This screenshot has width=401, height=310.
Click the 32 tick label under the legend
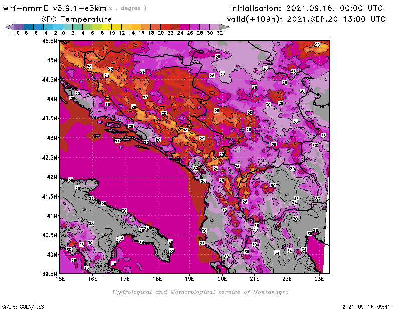[220, 33]
